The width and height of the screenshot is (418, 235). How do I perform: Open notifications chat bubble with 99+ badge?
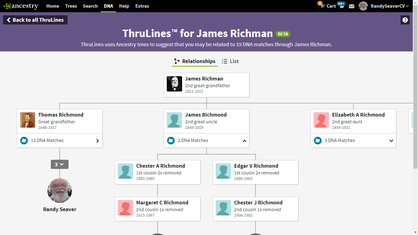pyautogui.click(x=341, y=6)
